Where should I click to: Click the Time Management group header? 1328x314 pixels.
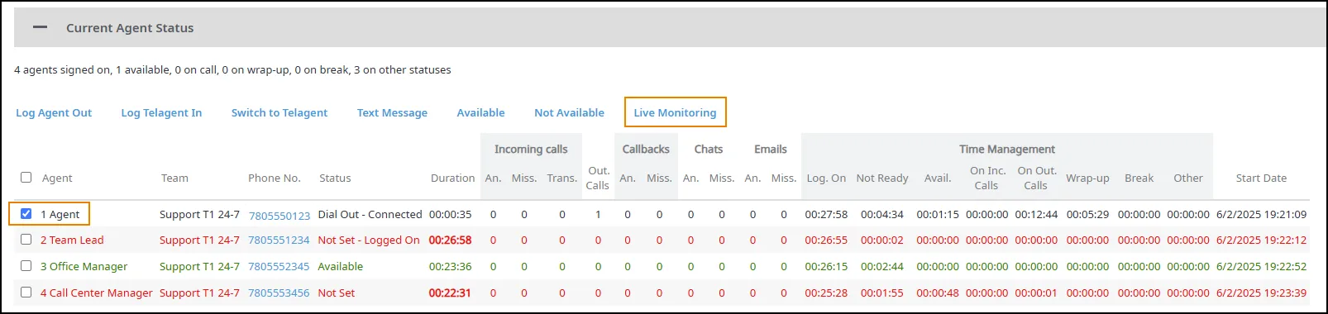[1007, 150]
